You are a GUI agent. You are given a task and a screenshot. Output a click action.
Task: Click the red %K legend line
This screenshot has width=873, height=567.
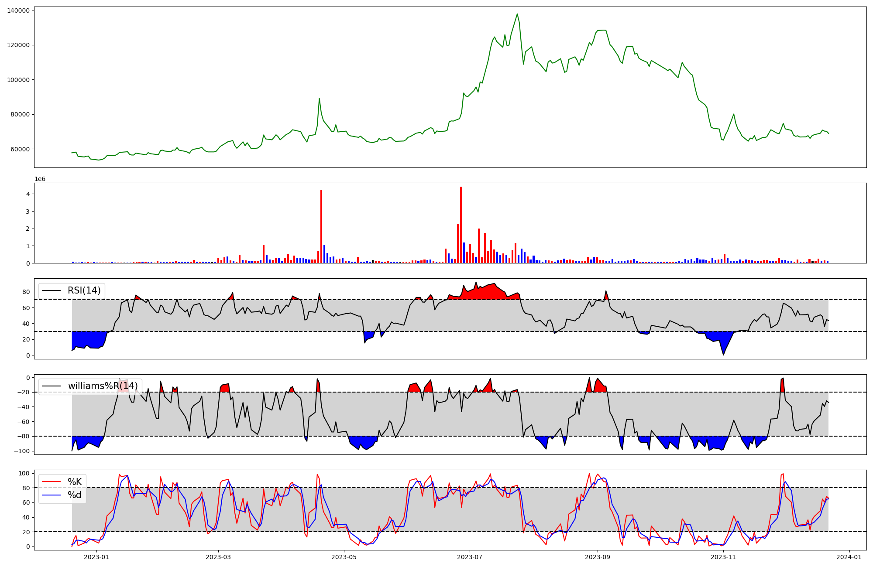[x=51, y=482]
